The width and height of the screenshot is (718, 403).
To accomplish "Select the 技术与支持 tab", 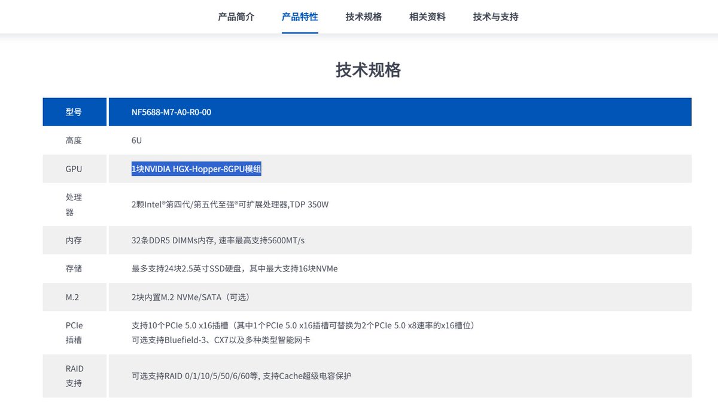I will [495, 17].
